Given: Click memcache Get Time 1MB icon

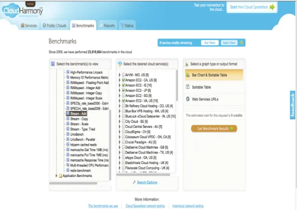Looking at the screenshot, I should pyautogui.click(x=68, y=150).
